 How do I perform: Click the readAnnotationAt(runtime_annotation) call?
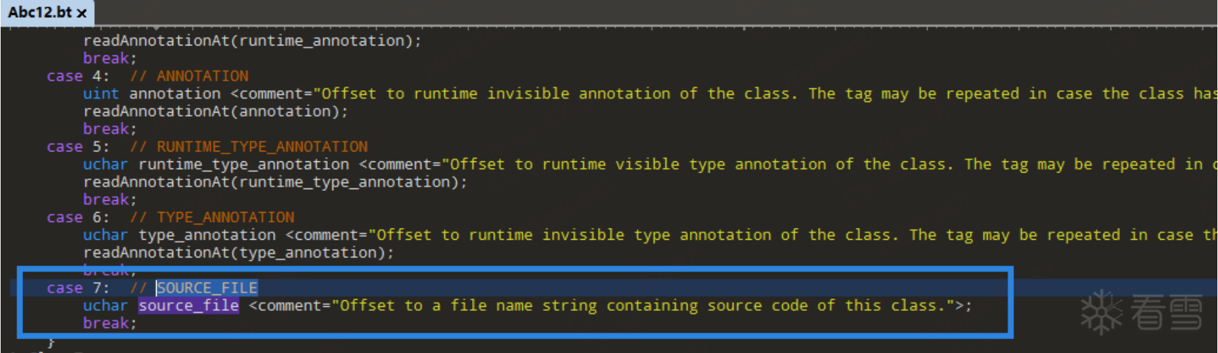point(252,41)
